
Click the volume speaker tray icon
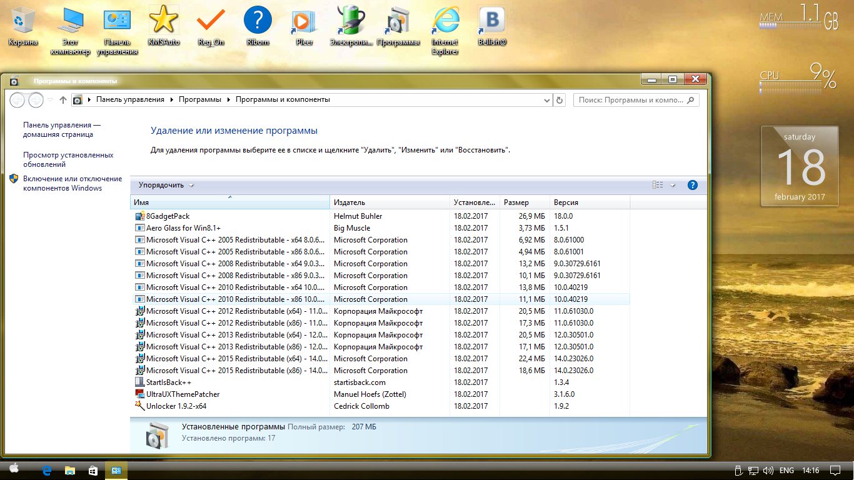(x=768, y=471)
